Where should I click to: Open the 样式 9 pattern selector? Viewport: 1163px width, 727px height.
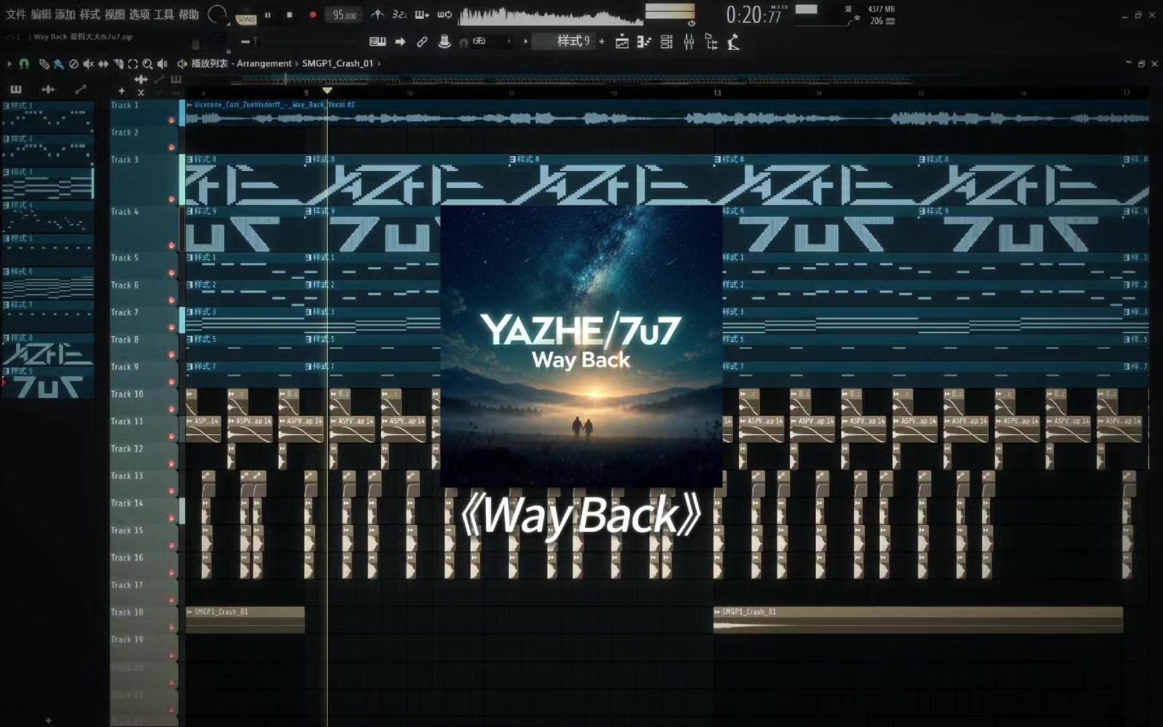[564, 42]
